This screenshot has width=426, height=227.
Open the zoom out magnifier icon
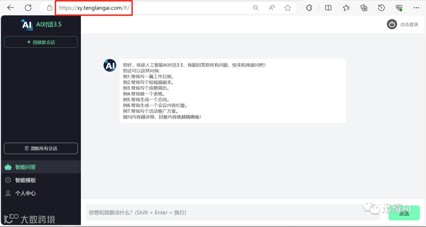255,8
